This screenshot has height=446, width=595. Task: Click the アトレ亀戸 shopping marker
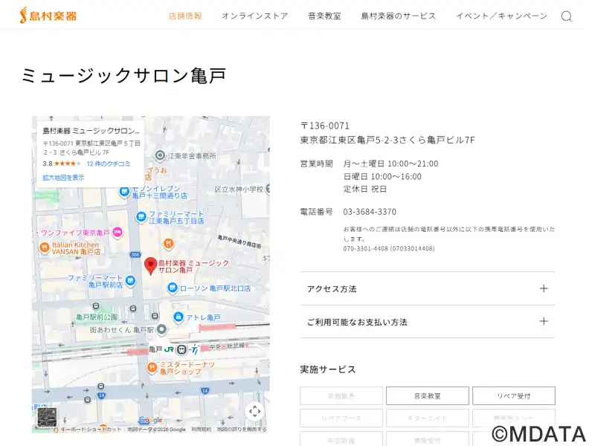point(178,317)
